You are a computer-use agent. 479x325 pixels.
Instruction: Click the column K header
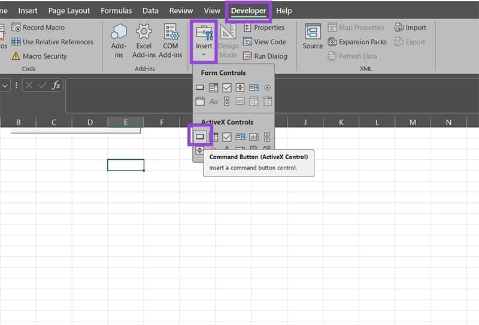pyautogui.click(x=341, y=123)
